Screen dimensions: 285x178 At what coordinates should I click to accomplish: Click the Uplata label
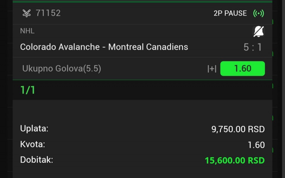34,129
